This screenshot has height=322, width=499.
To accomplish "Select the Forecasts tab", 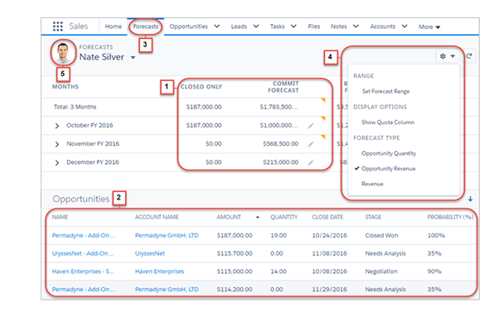I will (x=145, y=26).
